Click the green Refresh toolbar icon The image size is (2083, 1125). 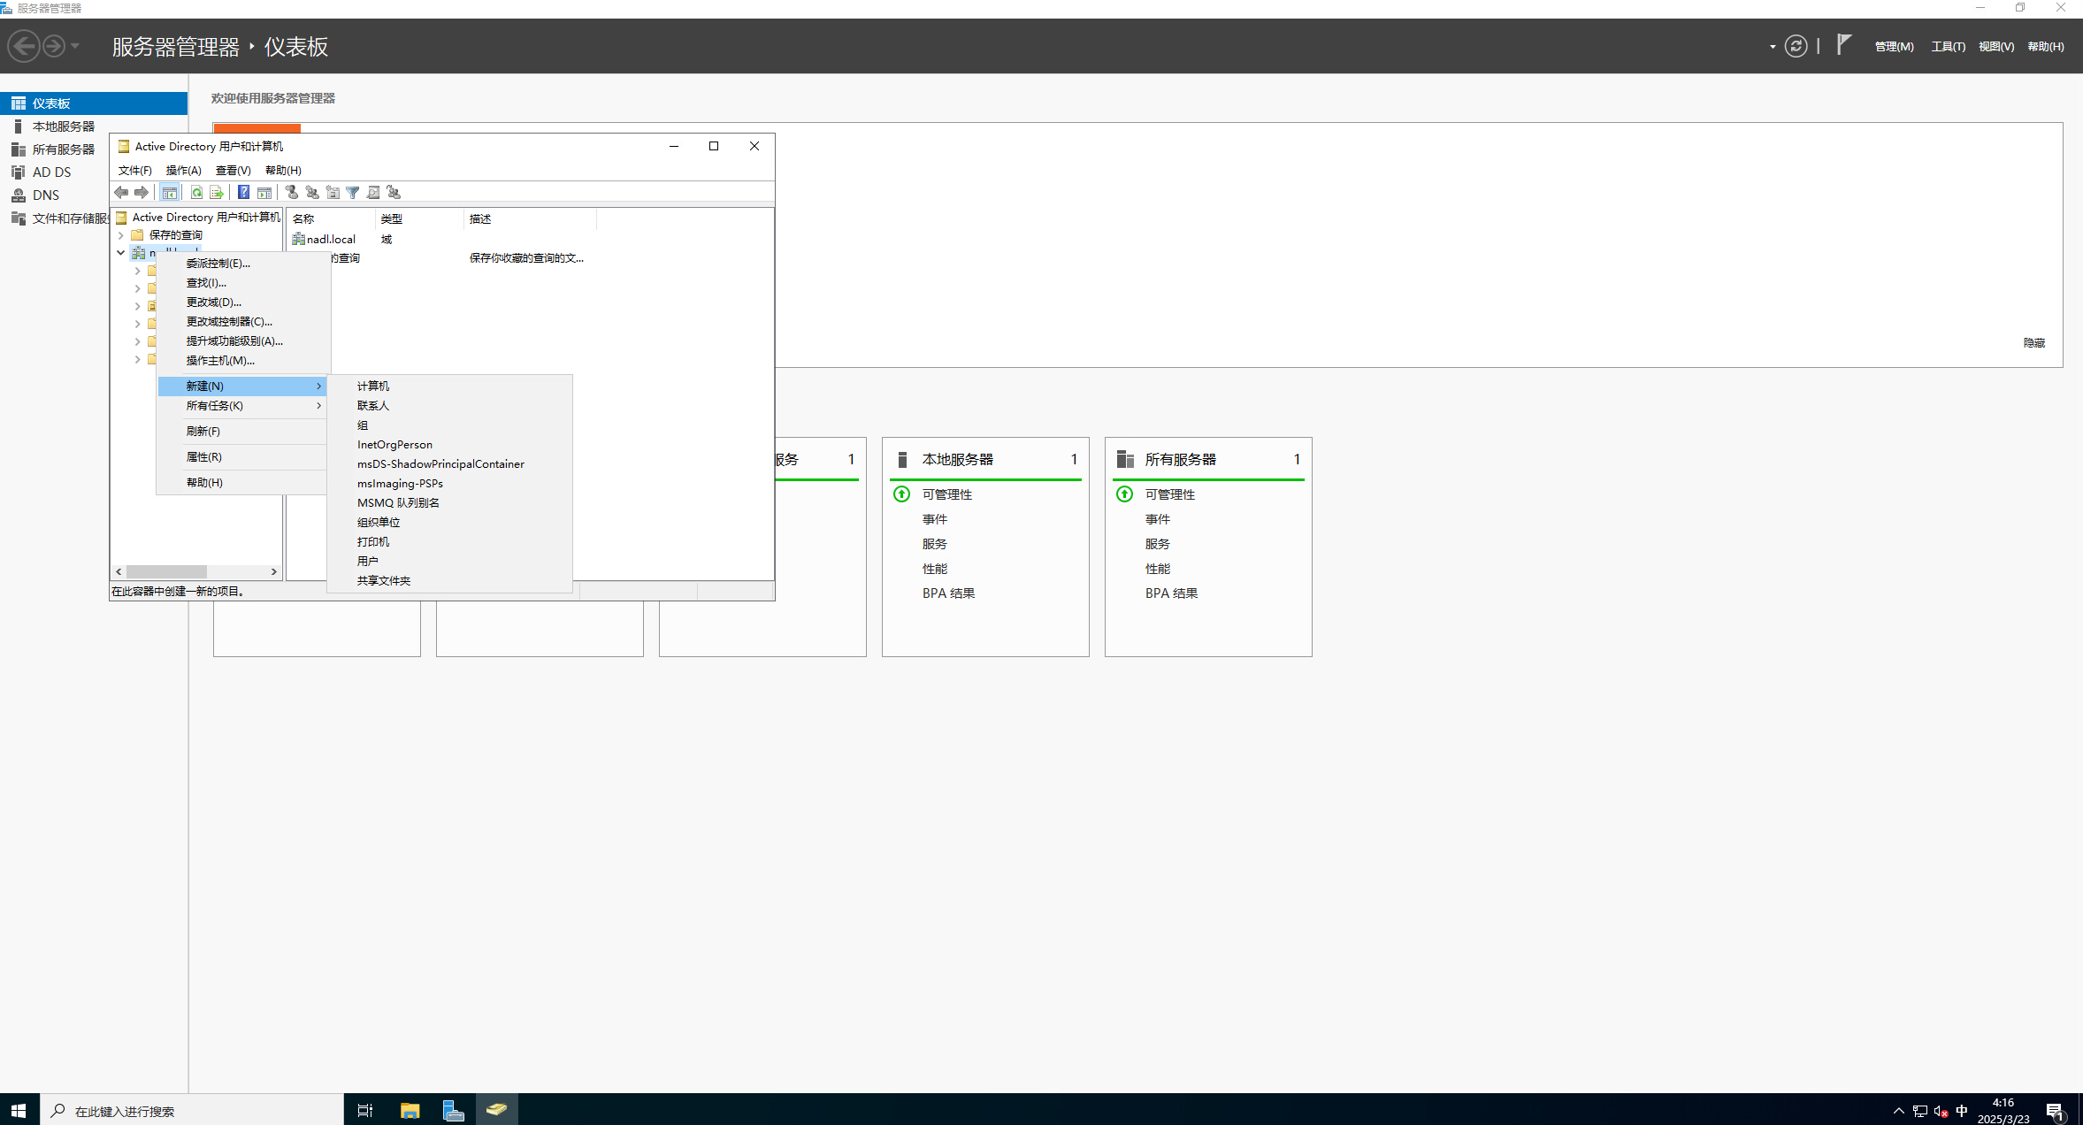[x=197, y=193]
